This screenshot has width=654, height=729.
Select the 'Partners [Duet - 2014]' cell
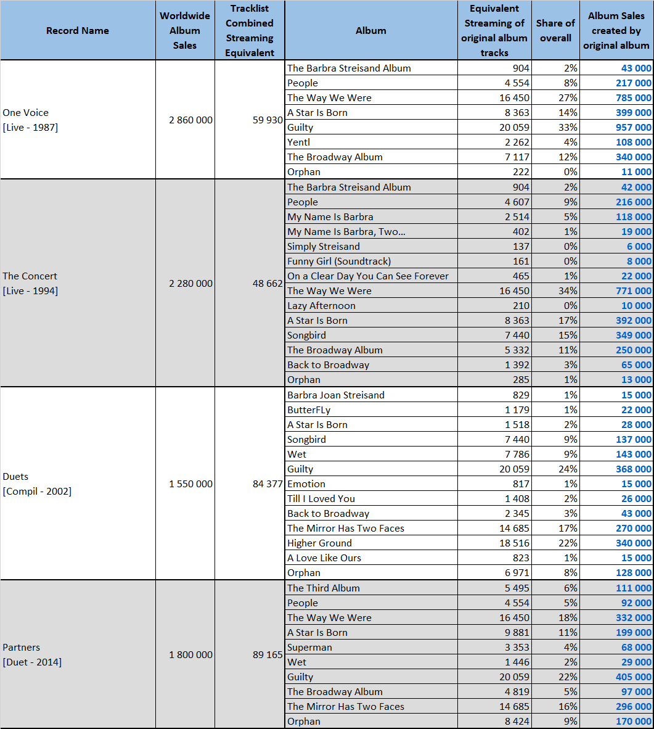[x=78, y=654]
